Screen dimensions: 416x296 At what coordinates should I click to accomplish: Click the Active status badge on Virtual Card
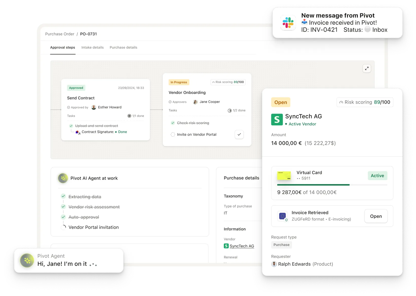coord(377,176)
